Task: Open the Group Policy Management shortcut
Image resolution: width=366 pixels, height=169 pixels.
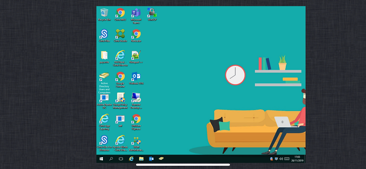Action: [120, 101]
